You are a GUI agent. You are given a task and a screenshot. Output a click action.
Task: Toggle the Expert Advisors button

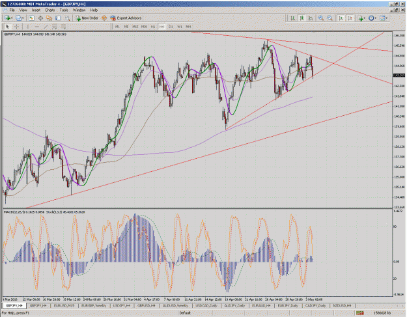pyautogui.click(x=126, y=18)
